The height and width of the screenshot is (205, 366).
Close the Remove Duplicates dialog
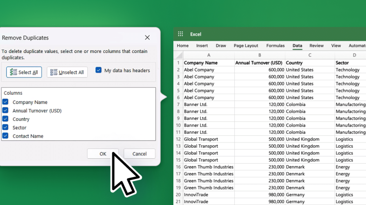pos(147,38)
